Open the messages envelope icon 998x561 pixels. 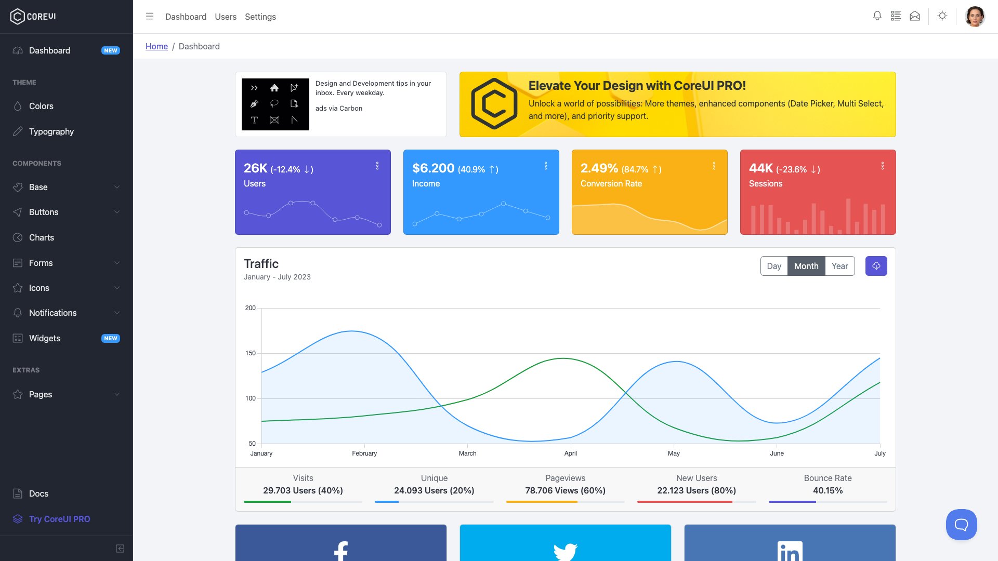click(915, 16)
